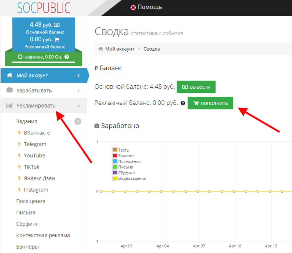The image size is (292, 253).
Task: Click the lifebuoy icon next to Помощь
Action: point(133,8)
